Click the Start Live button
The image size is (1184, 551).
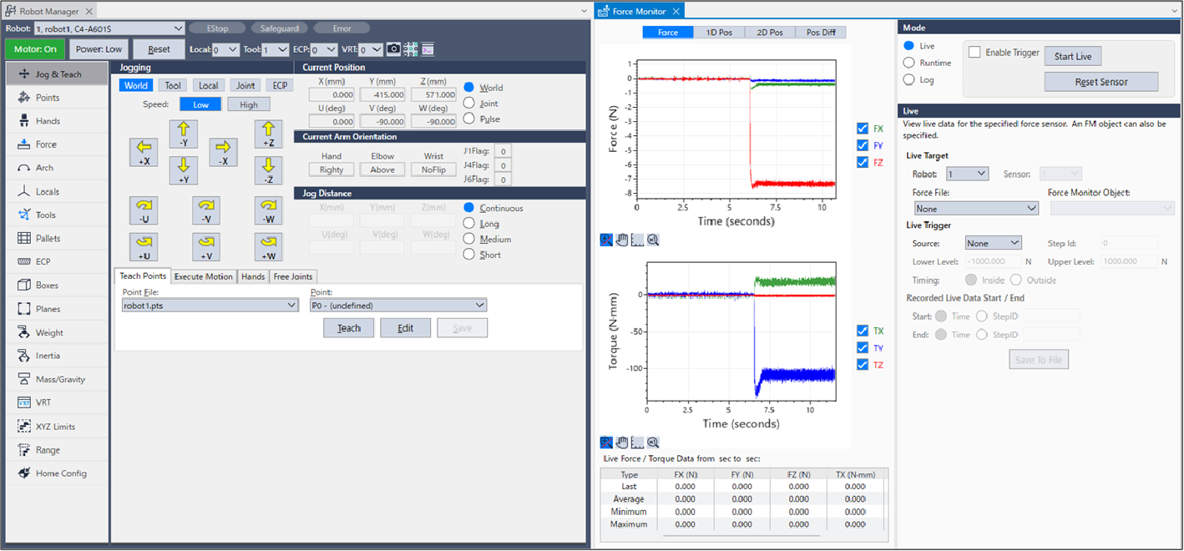click(x=1073, y=56)
